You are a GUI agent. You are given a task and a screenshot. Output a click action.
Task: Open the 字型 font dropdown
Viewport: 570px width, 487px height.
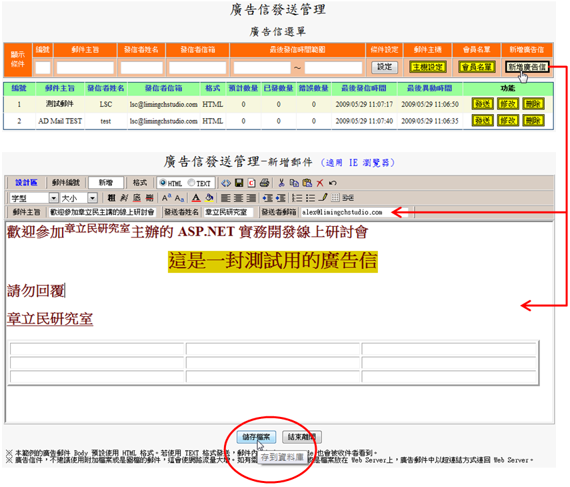(53, 198)
